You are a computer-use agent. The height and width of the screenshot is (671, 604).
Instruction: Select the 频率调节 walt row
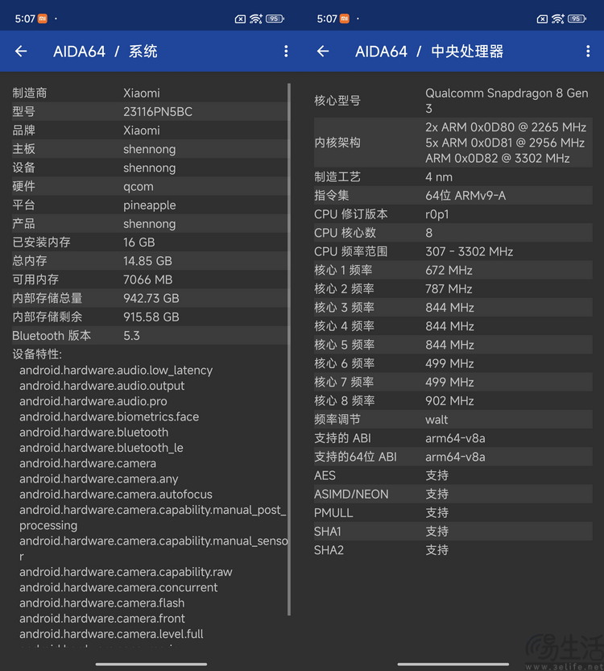[x=453, y=420]
